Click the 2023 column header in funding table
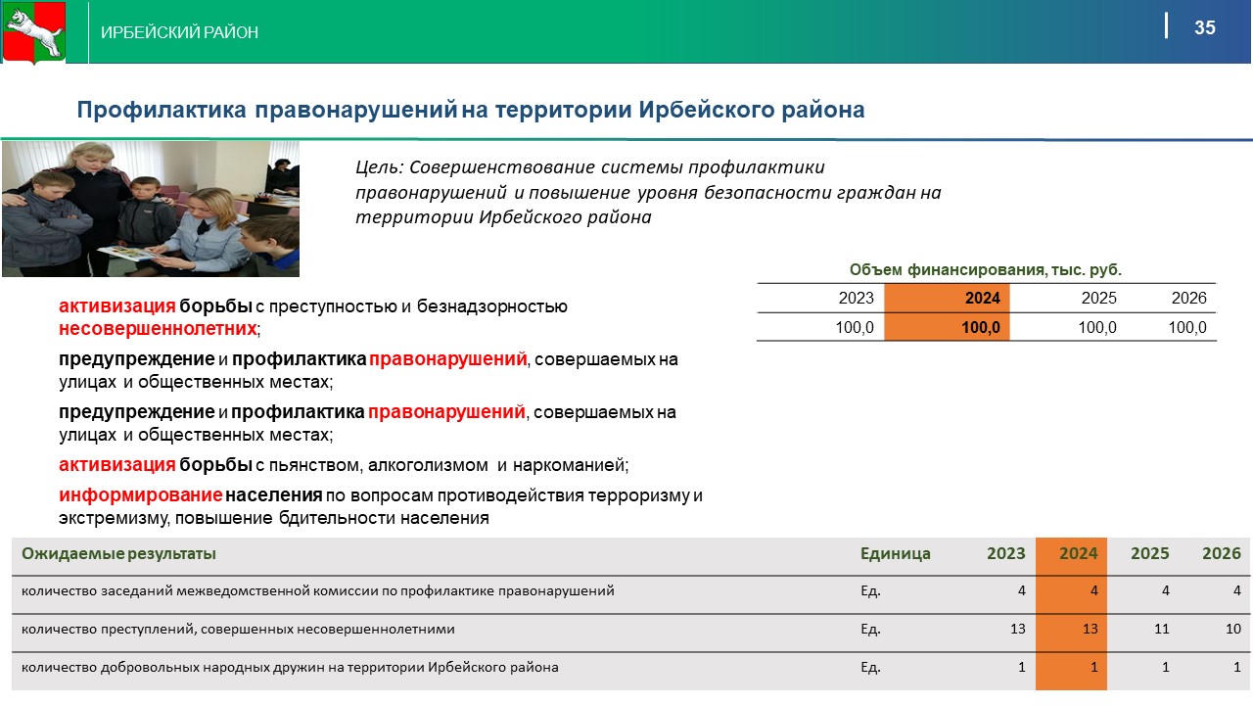This screenshot has height=705, width=1253. point(857,299)
